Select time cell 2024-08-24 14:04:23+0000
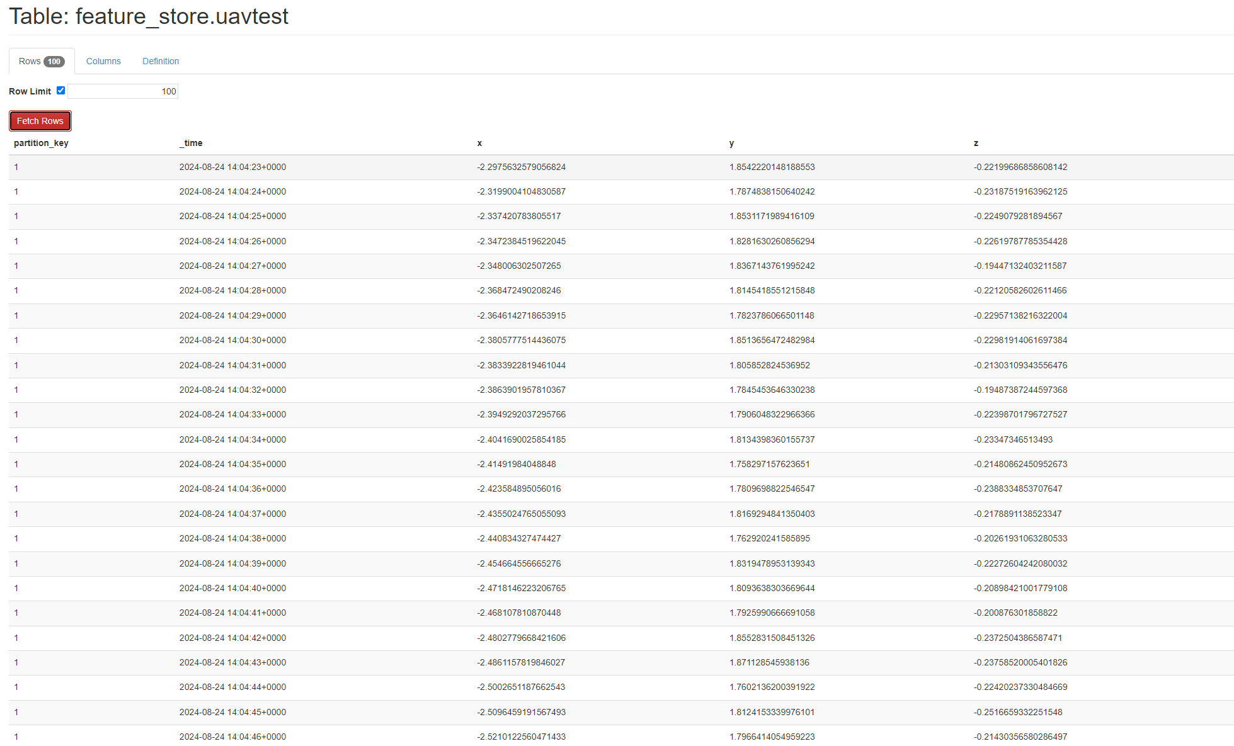This screenshot has width=1234, height=746. (232, 167)
